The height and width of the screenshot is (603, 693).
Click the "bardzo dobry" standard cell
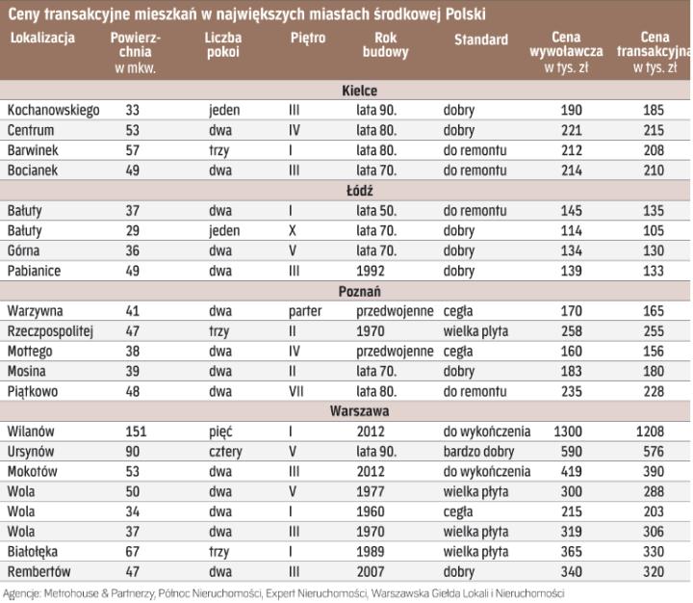coord(477,452)
